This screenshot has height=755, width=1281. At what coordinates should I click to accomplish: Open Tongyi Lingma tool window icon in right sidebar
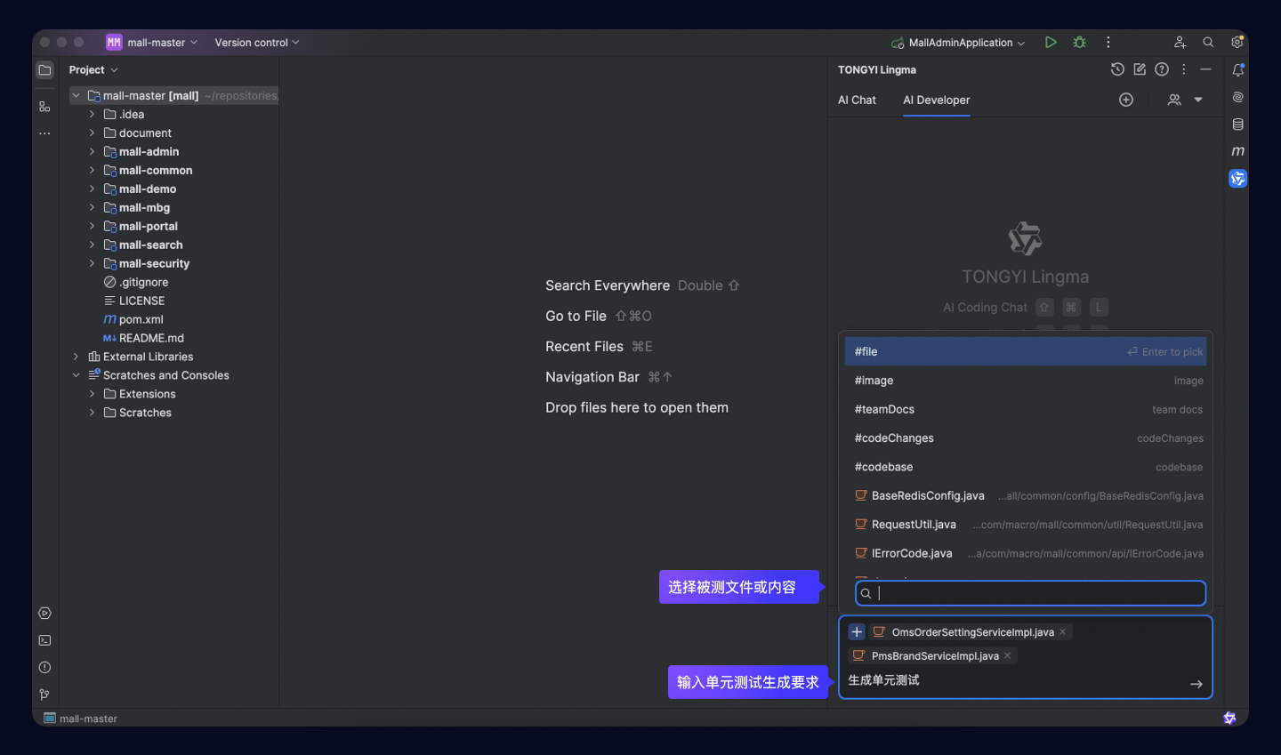[x=1237, y=179]
